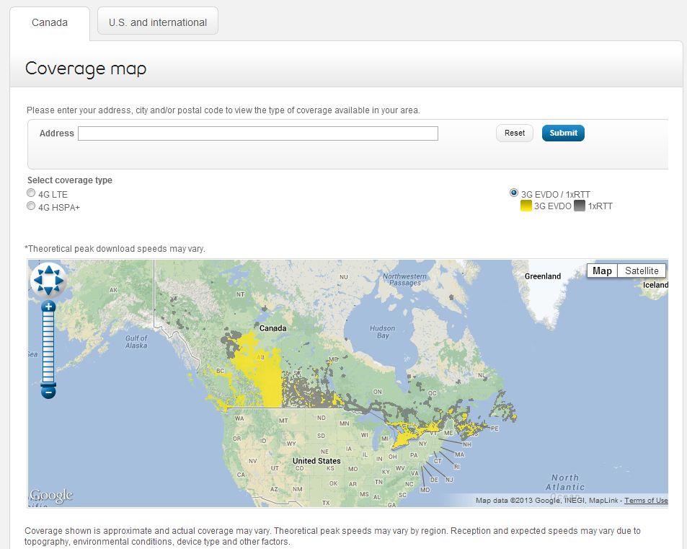Click the yellow 3G EVDO legend swatch
687x549 pixels.
point(526,206)
